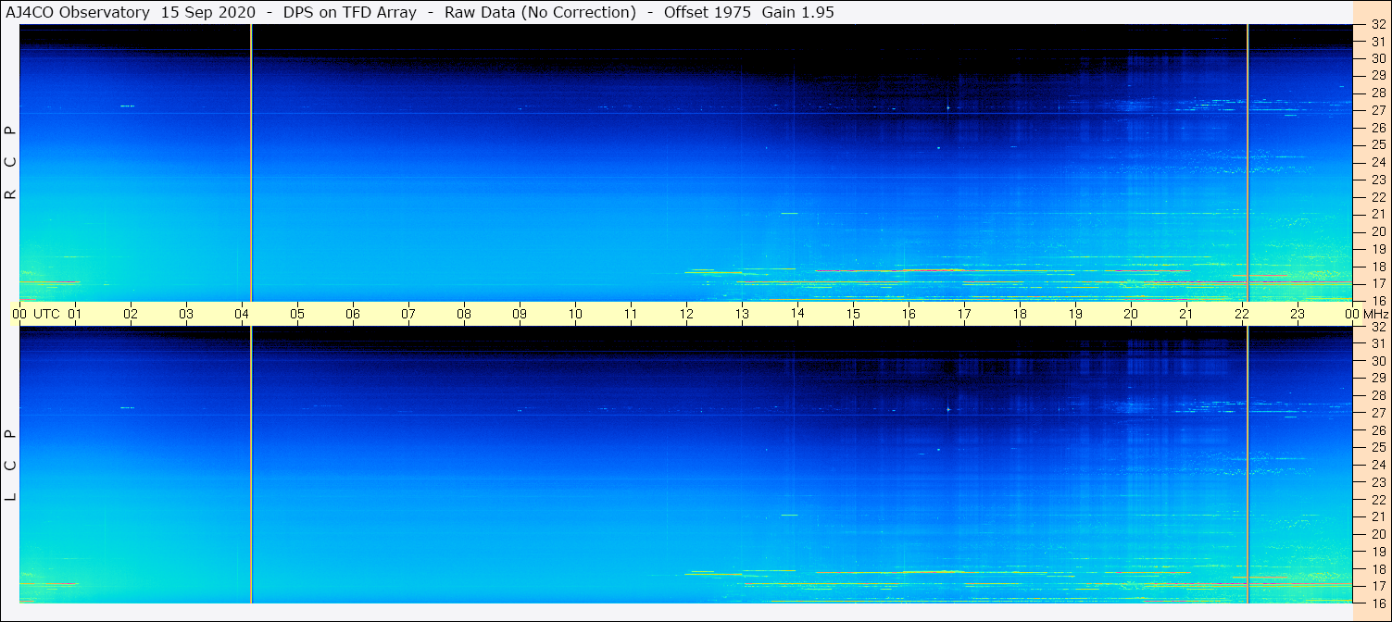Click "16" MHz on the LCP frequency scale

pos(1378,603)
